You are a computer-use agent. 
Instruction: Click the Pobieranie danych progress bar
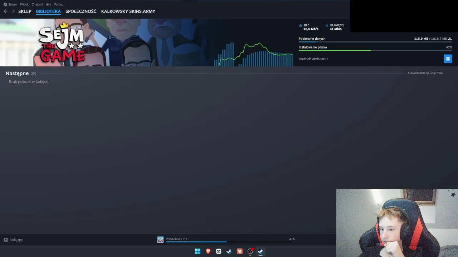[375, 42]
